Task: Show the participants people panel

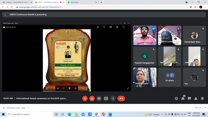Action: pyautogui.click(x=183, y=99)
